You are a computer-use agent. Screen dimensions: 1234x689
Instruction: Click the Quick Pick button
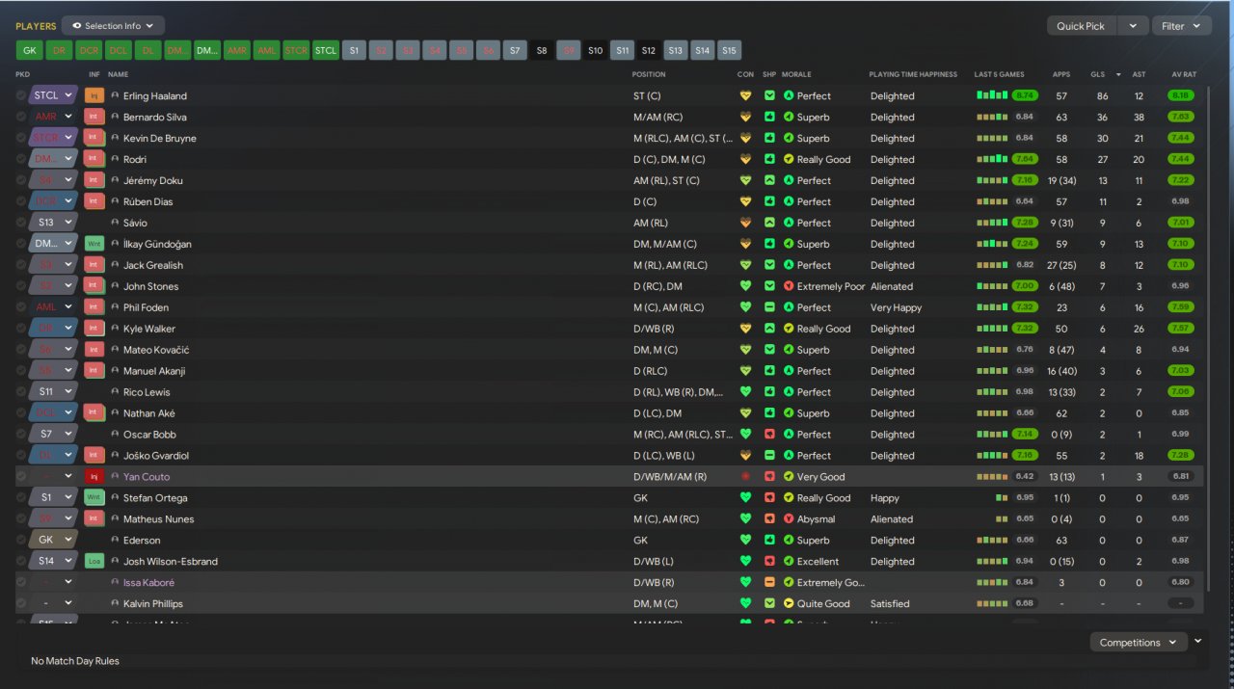1083,26
